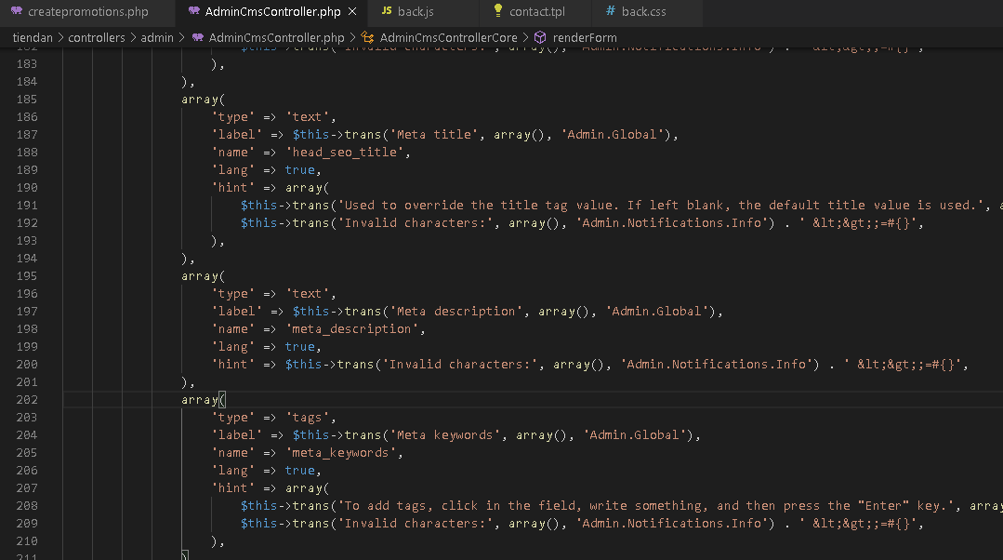This screenshot has width=1003, height=560.
Task: Expand the controllers breadcrumb dropdown
Action: click(x=97, y=38)
